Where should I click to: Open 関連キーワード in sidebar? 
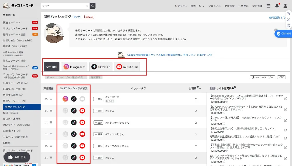12,22
